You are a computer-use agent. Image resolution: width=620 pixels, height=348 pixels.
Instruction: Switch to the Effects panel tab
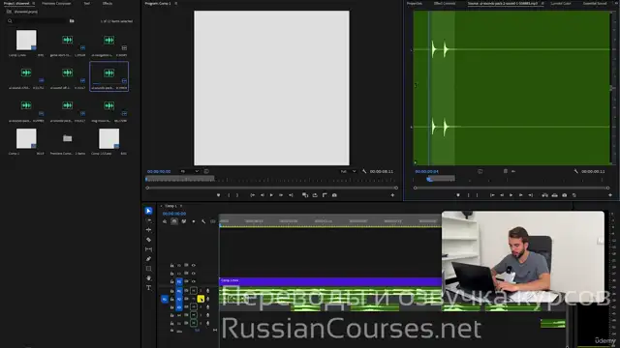point(108,3)
